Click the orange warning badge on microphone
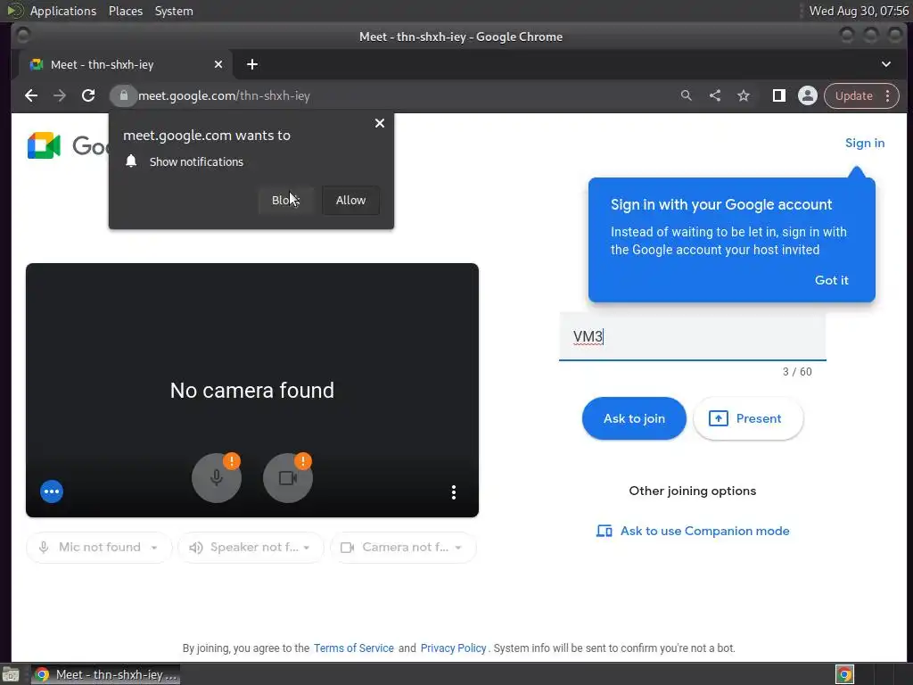Image resolution: width=913 pixels, height=685 pixels. [232, 461]
